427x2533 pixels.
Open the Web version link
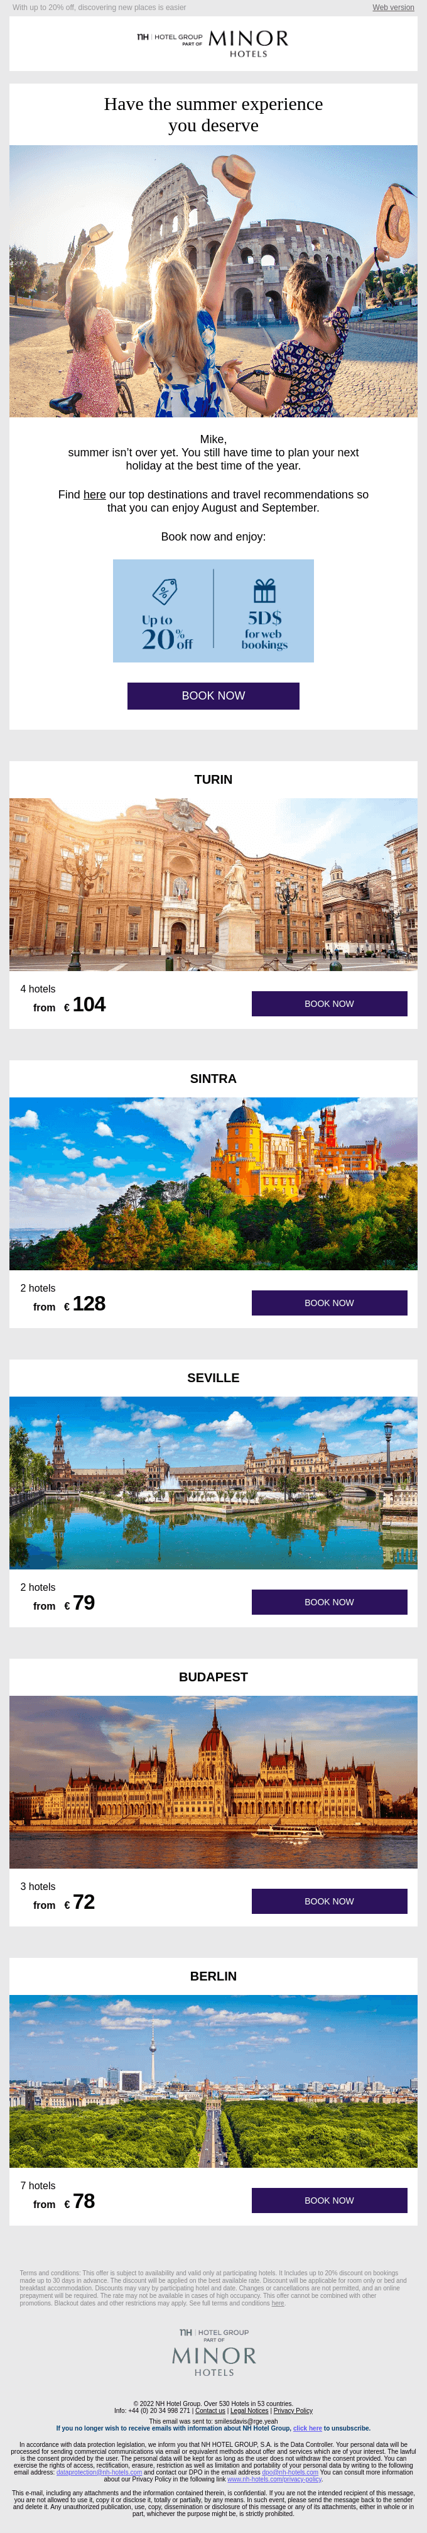point(392,7)
